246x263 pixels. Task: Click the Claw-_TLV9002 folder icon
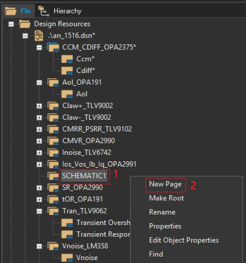click(53, 118)
